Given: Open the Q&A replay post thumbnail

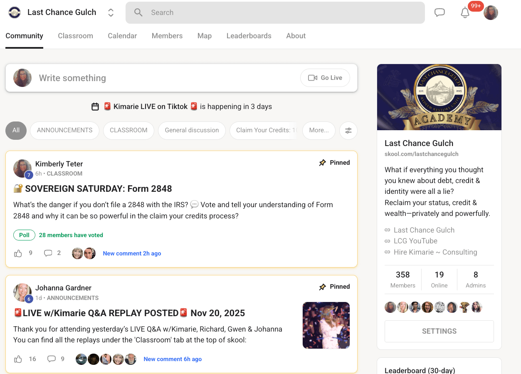Looking at the screenshot, I should (326, 325).
